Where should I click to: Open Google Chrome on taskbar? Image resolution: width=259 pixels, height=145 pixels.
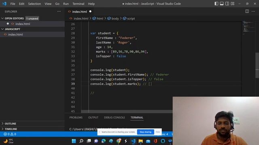[x=119, y=141]
